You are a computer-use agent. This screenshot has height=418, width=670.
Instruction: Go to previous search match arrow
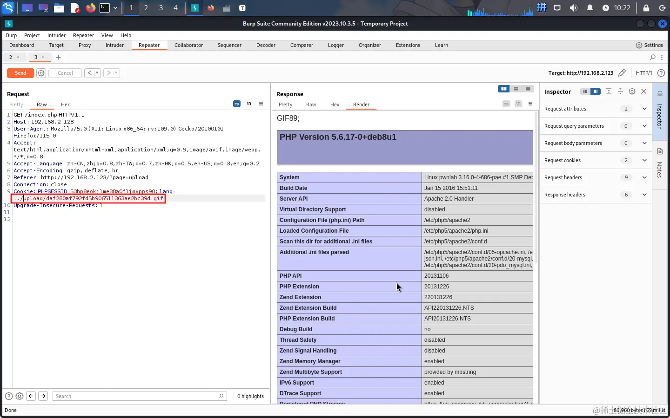click(31, 396)
